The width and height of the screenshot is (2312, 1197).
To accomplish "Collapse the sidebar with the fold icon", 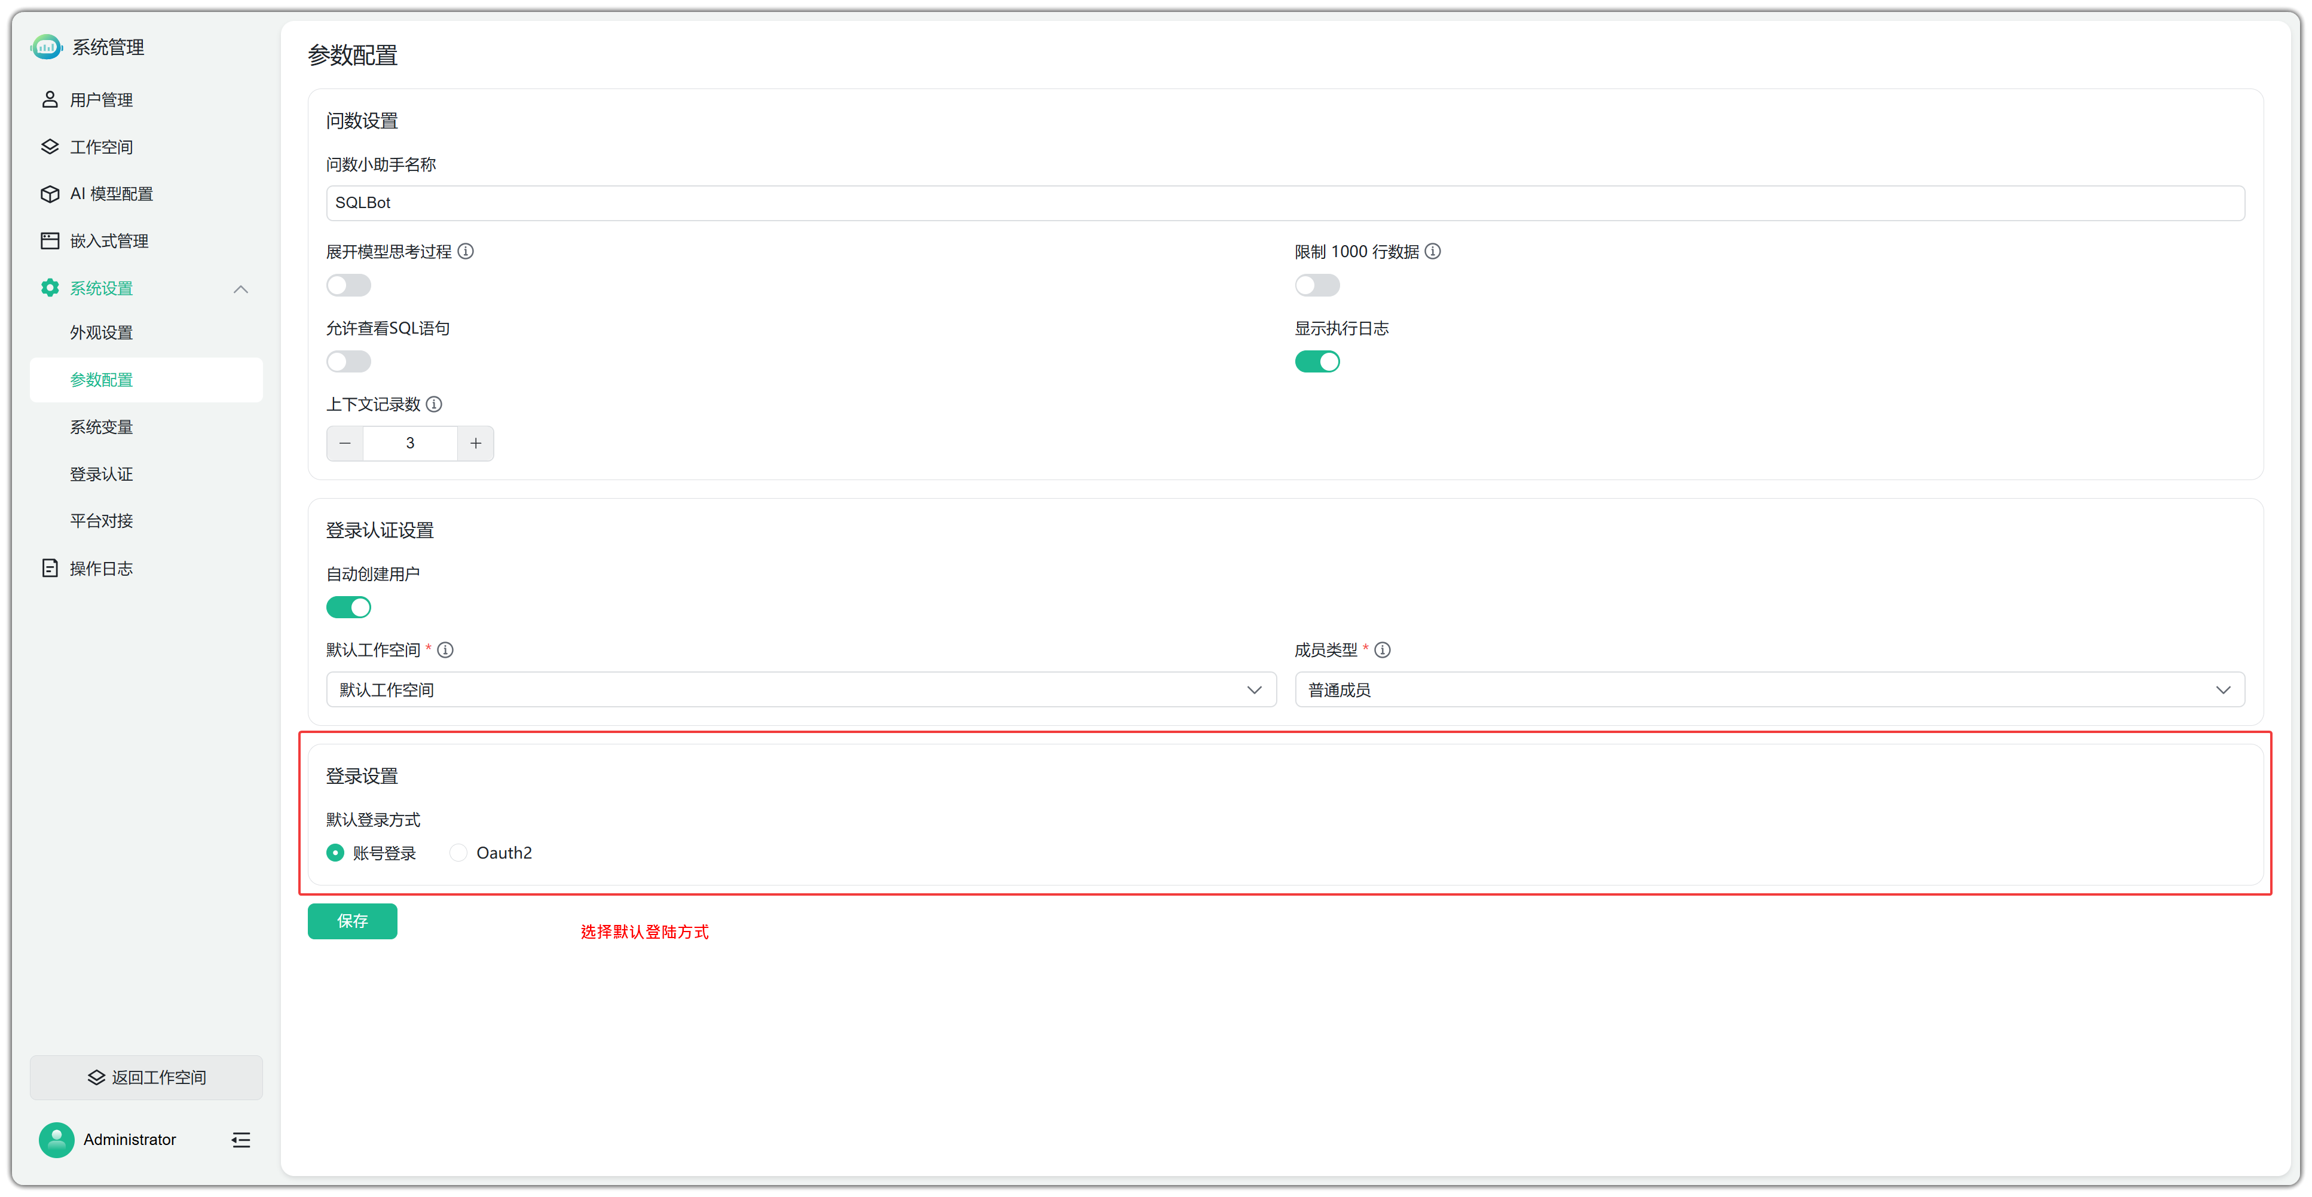I will [x=240, y=1140].
